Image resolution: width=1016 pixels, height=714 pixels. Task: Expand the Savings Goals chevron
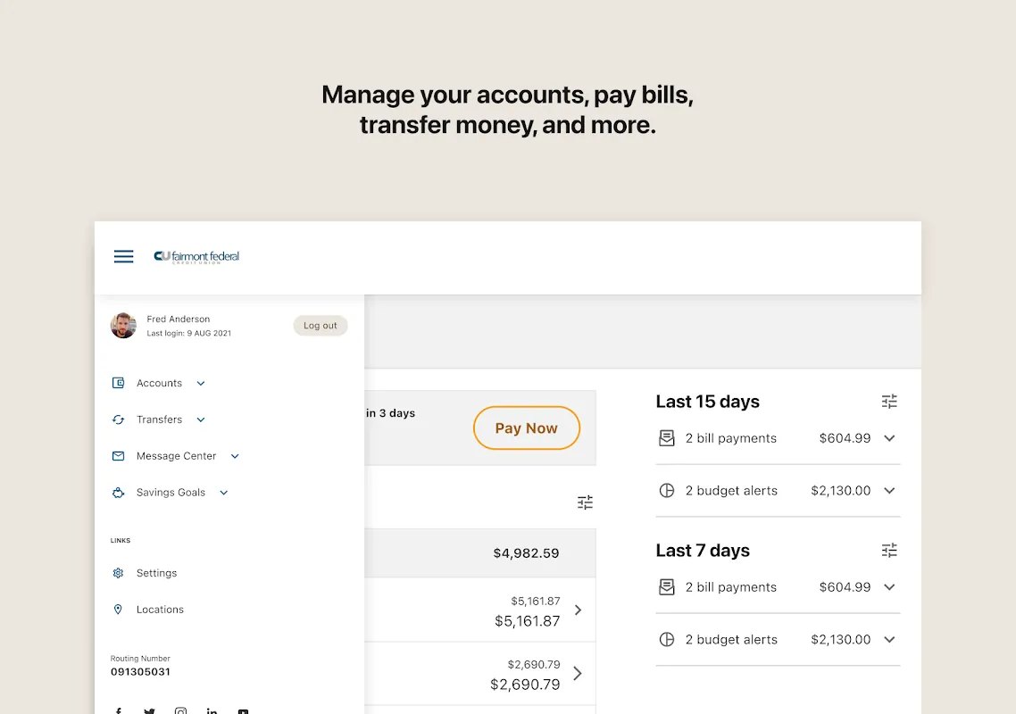pos(224,493)
